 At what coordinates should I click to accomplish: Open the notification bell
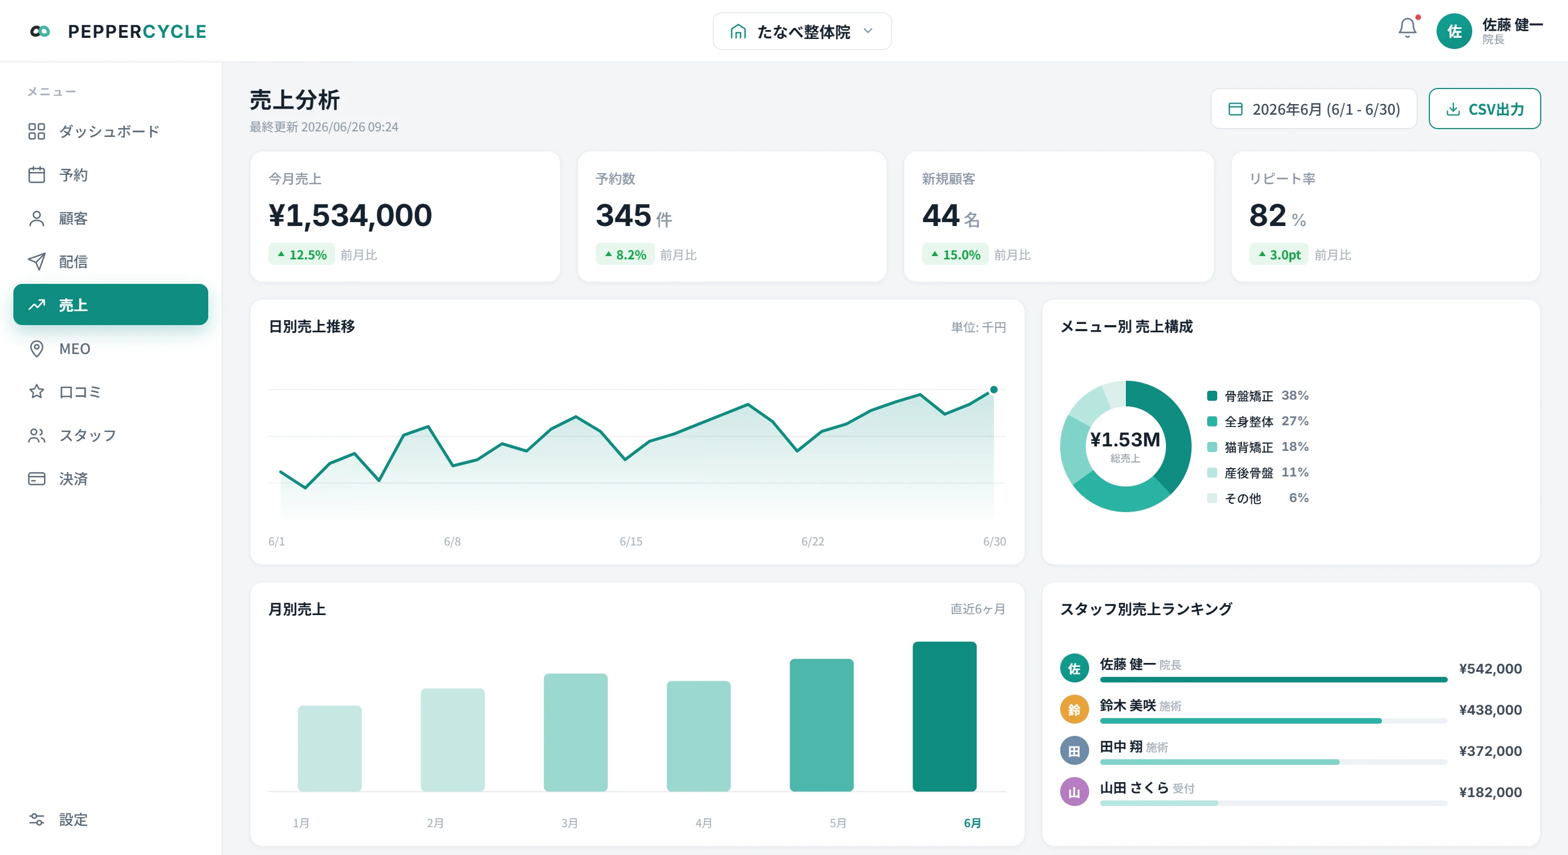(1407, 28)
